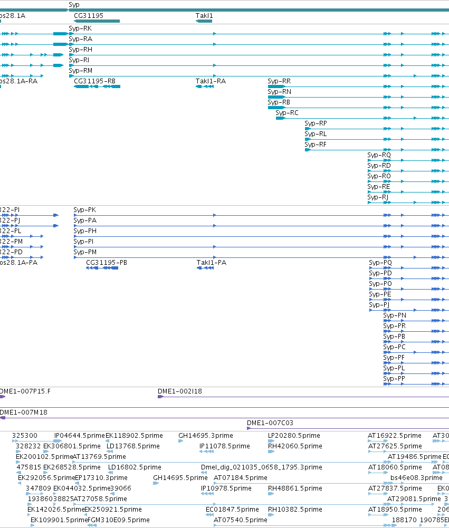The height and width of the screenshot is (528, 449).
Task: Click transcript label Syp-RA
Action: [x=81, y=39]
